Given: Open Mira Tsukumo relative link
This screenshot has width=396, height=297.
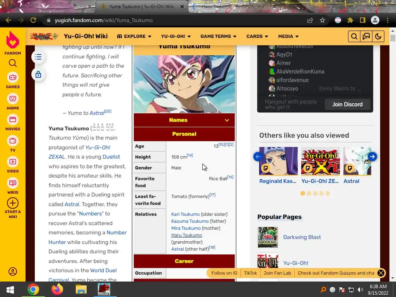Looking at the screenshot, I should (x=186, y=228).
